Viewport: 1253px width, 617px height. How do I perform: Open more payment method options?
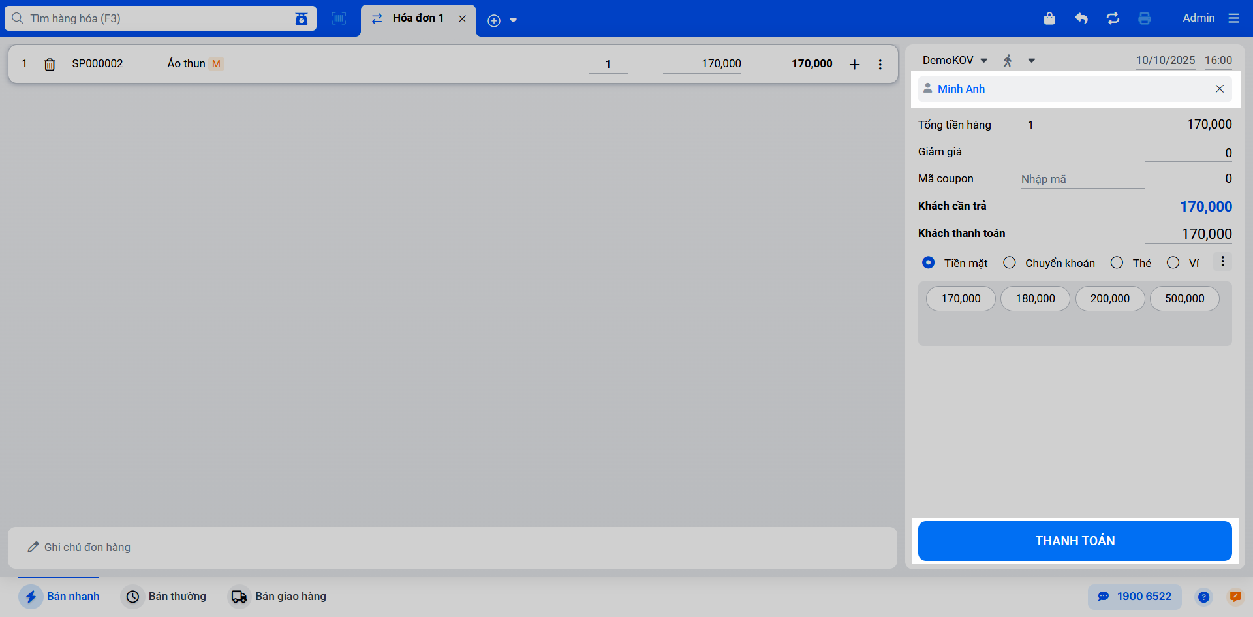[x=1222, y=262]
